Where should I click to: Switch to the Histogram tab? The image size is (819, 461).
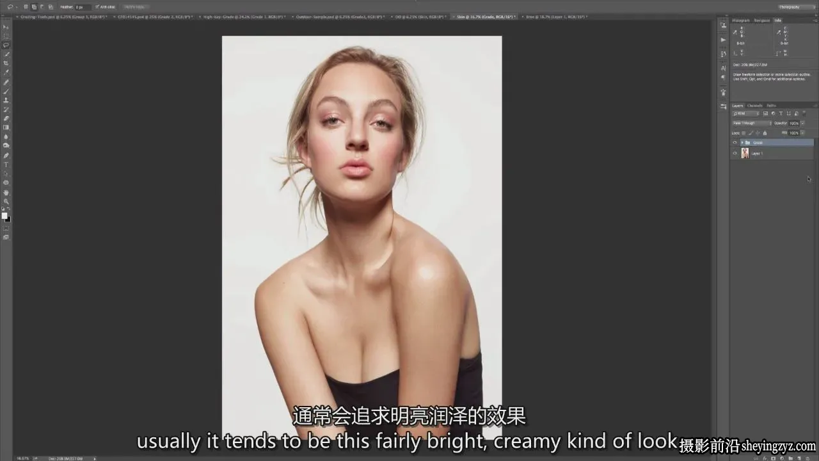(741, 20)
